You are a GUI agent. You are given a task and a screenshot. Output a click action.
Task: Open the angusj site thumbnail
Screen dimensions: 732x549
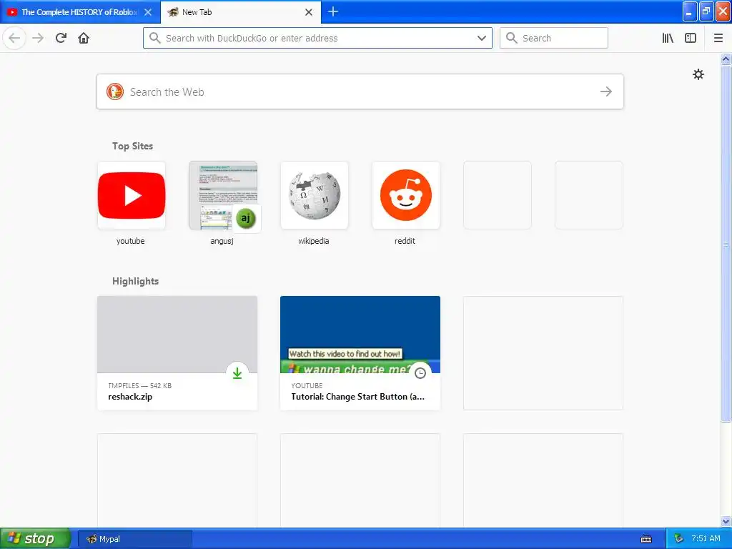click(223, 195)
